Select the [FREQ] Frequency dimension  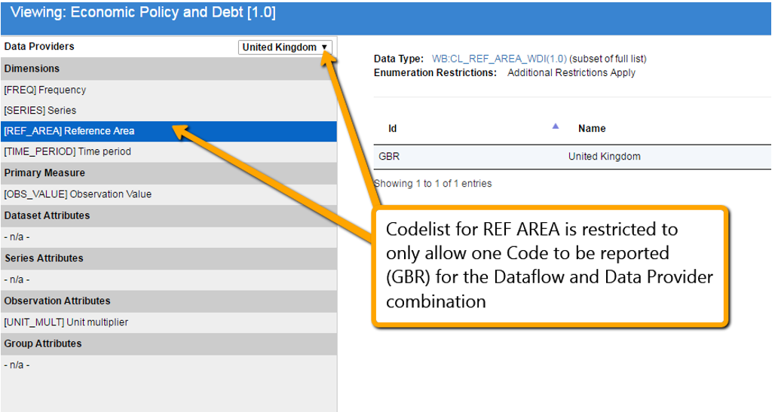tap(45, 90)
